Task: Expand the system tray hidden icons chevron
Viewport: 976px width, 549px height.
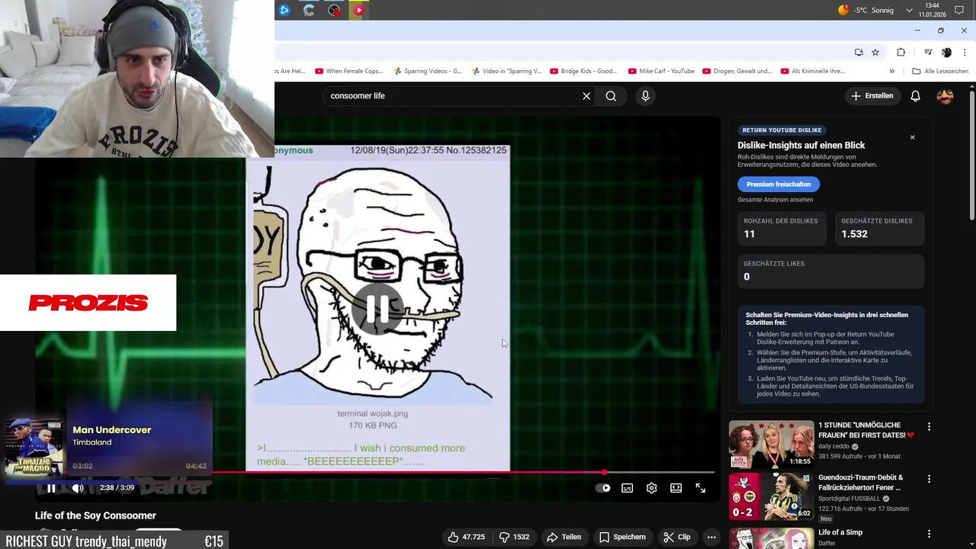Action: pyautogui.click(x=909, y=10)
